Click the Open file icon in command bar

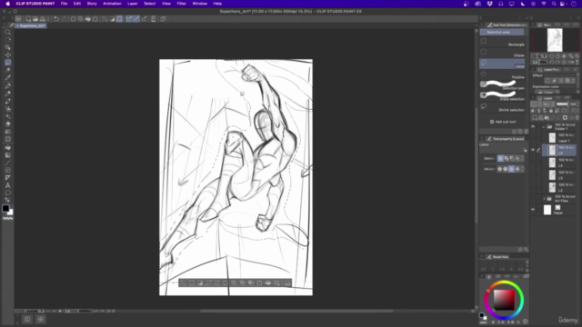(x=35, y=19)
